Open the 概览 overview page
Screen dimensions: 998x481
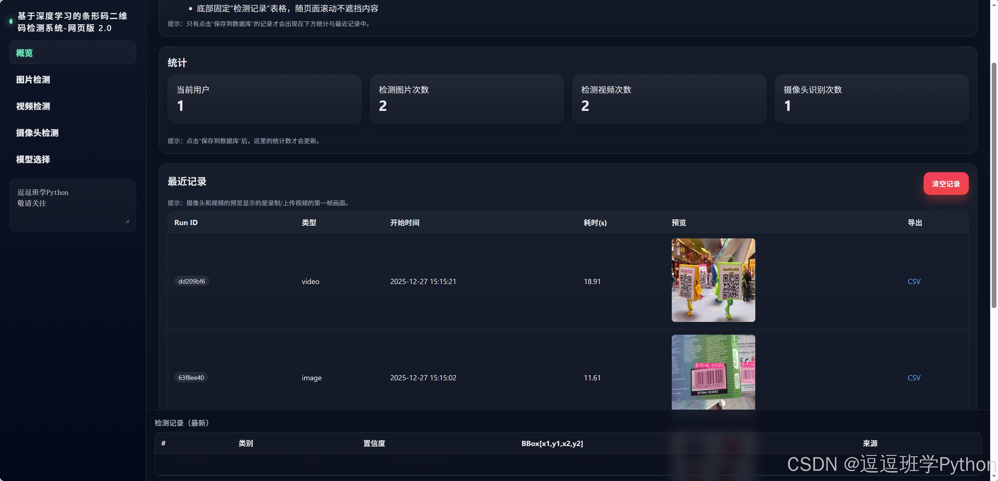point(73,53)
